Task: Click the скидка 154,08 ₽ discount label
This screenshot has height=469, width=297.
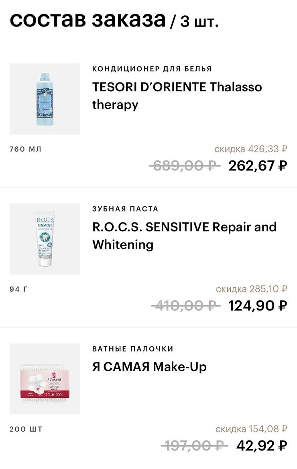Action: tap(251, 429)
